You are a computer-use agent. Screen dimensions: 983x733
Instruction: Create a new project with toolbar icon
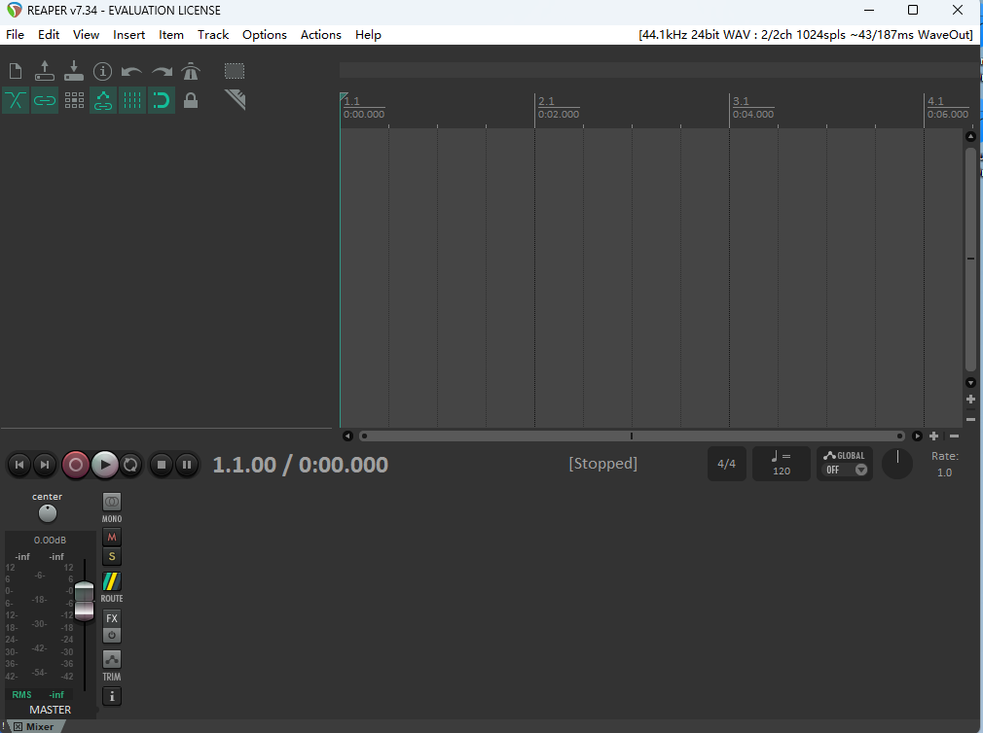tap(16, 71)
